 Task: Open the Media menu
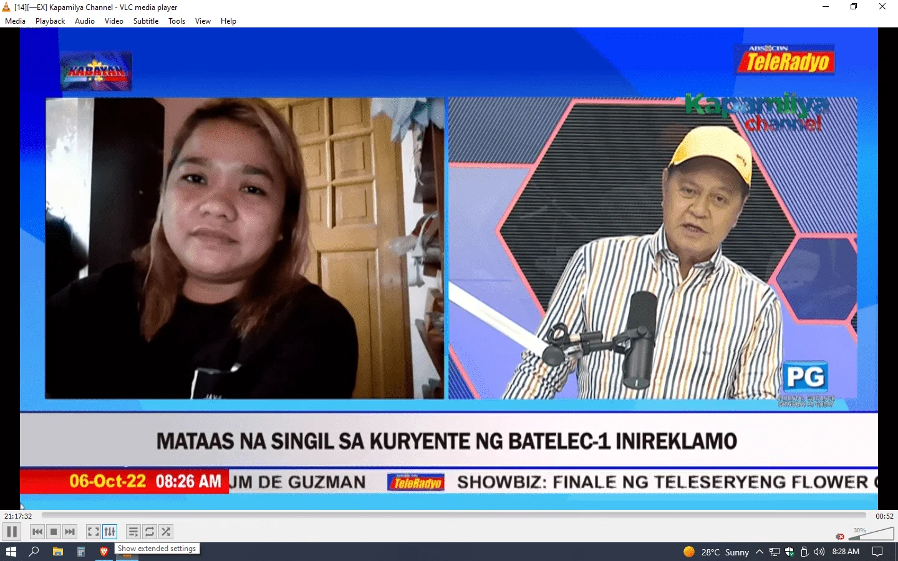pos(16,21)
